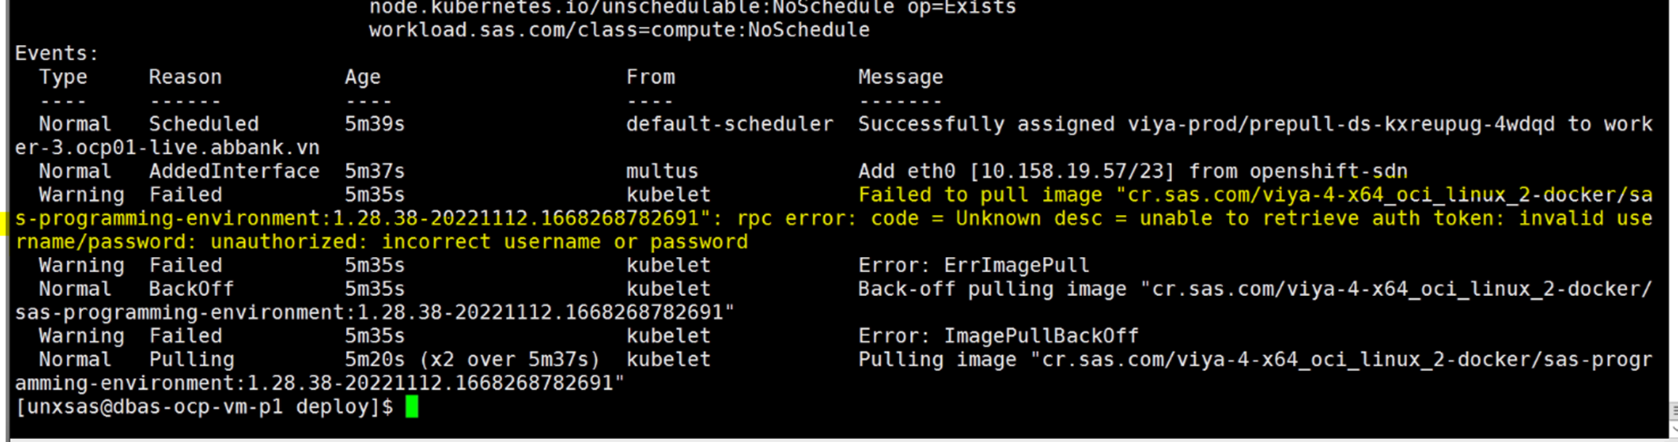Screen dimensions: 1678x442
Task: Click the yellow "Failed to pull image" text
Action: pos(980,195)
